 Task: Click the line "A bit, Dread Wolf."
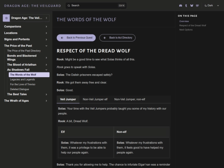[77, 121]
